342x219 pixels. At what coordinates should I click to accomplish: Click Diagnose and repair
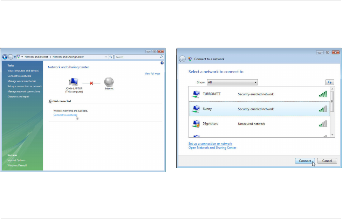(18, 97)
